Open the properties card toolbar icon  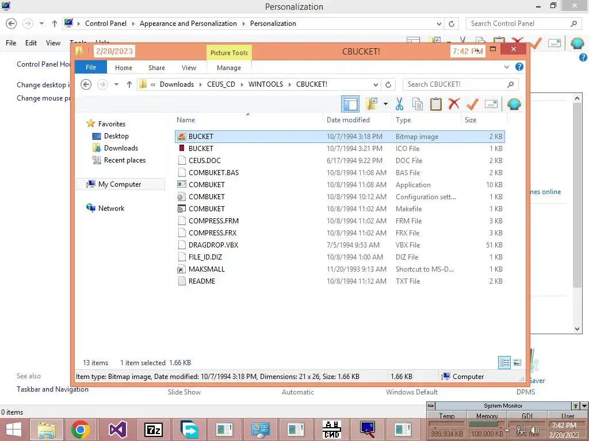point(491,104)
